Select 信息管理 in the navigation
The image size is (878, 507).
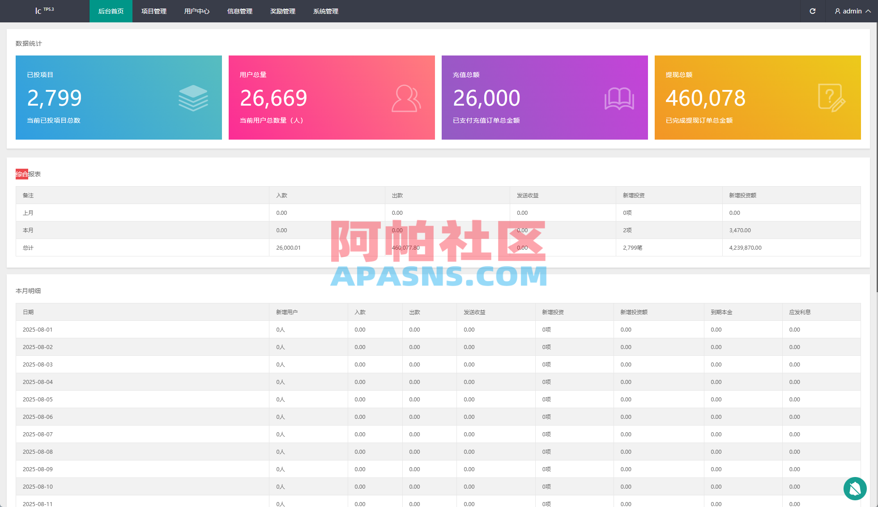pyautogui.click(x=239, y=11)
